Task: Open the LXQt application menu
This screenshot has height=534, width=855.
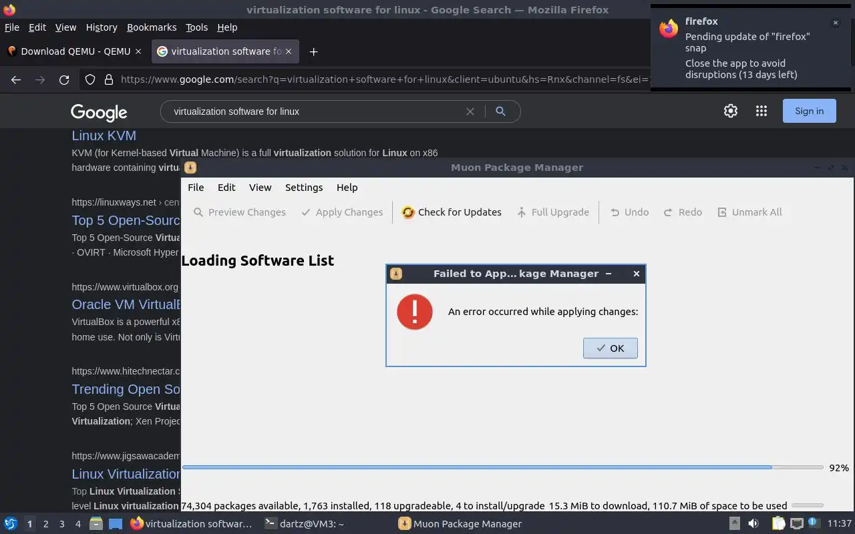Action: pyautogui.click(x=11, y=524)
